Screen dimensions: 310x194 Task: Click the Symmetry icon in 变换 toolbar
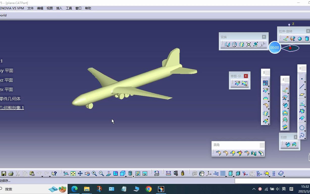point(242,44)
